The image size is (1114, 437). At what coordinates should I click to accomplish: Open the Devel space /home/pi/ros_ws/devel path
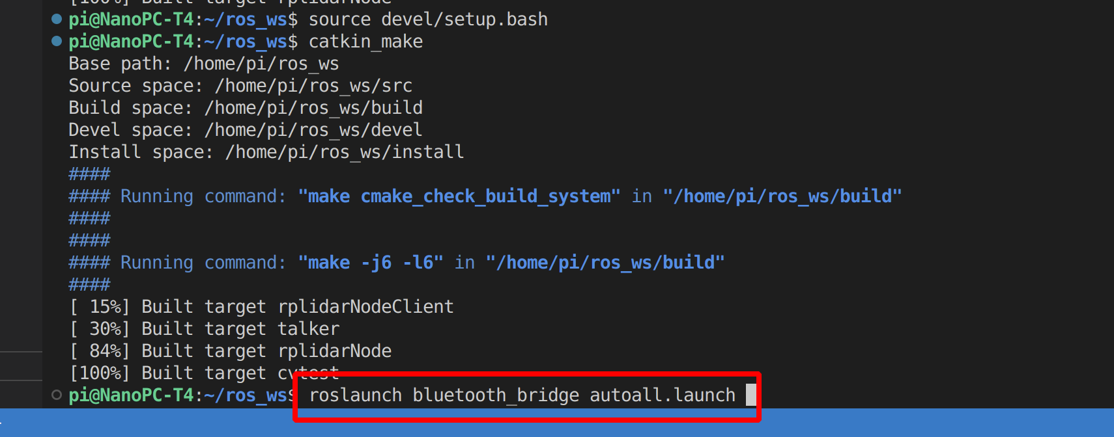(313, 130)
